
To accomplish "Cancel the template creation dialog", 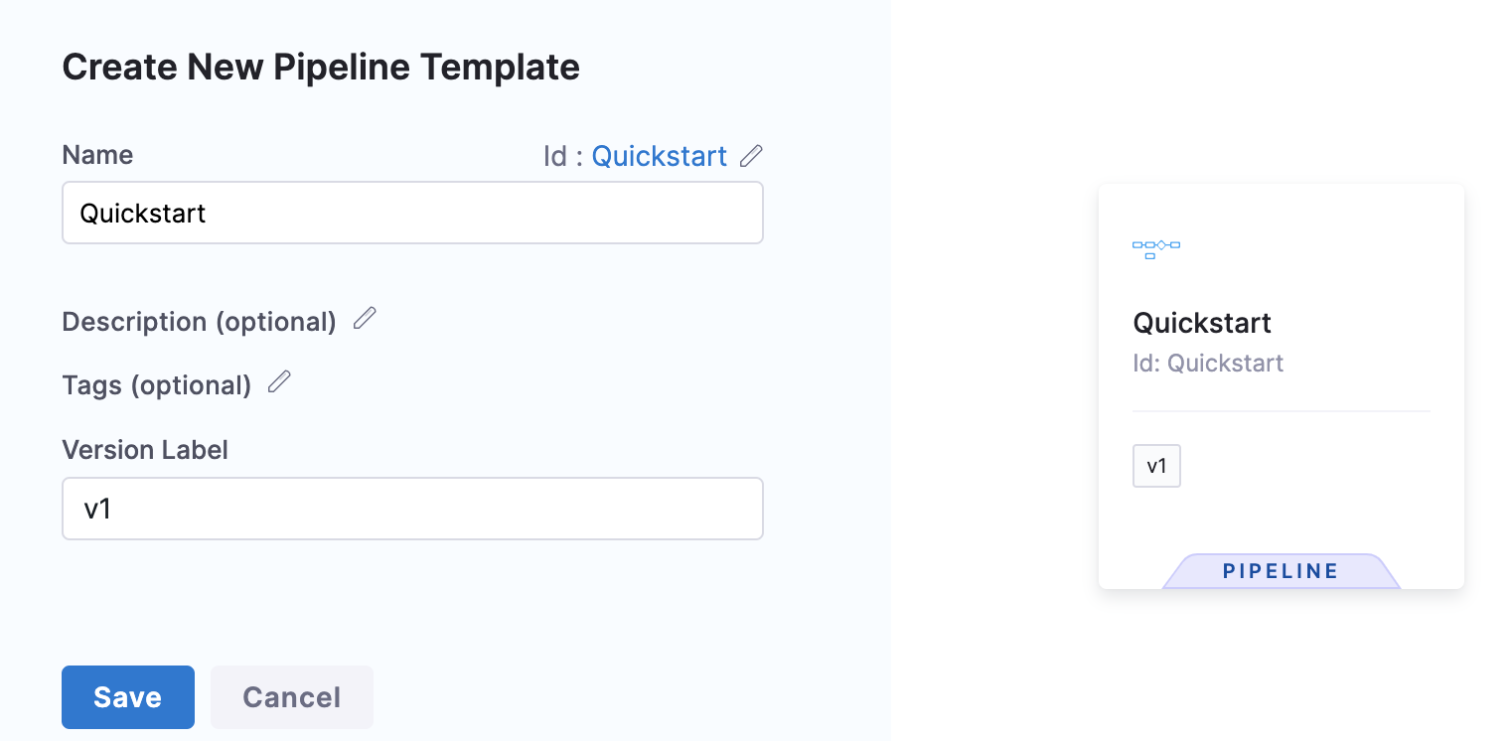I will tap(292, 697).
